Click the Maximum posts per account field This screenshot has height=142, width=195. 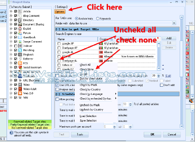coord(108,127)
